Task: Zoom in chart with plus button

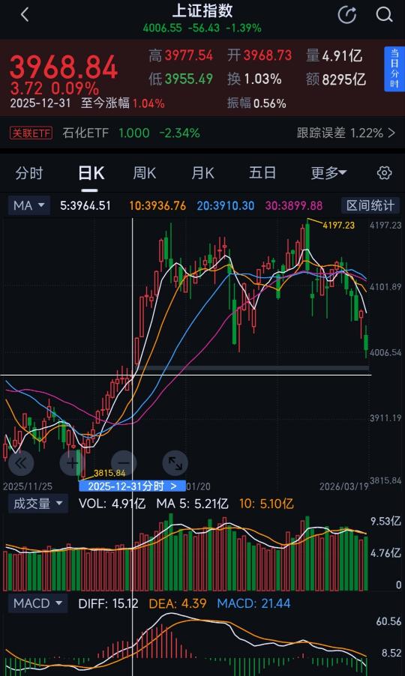Action: 72,463
